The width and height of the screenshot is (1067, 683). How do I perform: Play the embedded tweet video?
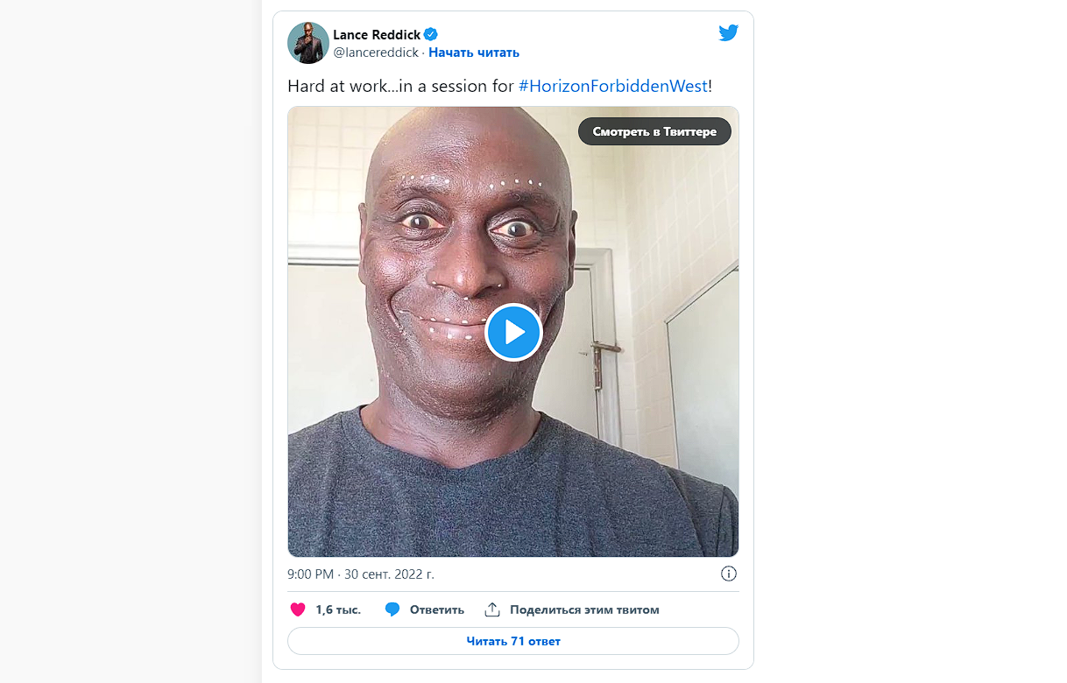pyautogui.click(x=513, y=333)
